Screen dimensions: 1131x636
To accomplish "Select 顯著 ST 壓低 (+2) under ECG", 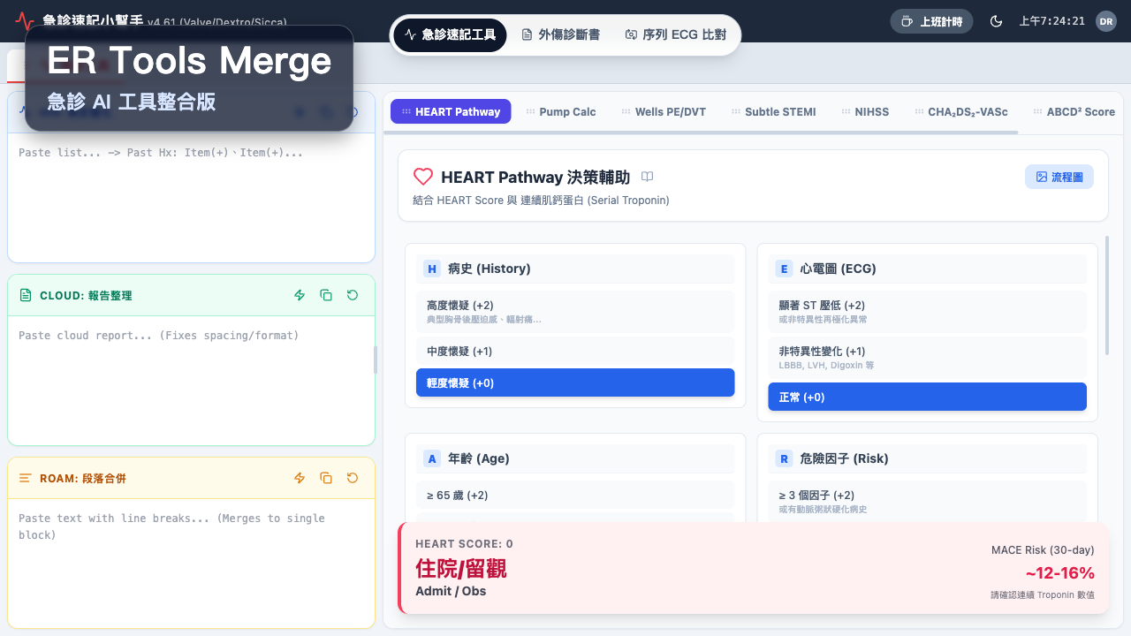I will [927, 311].
